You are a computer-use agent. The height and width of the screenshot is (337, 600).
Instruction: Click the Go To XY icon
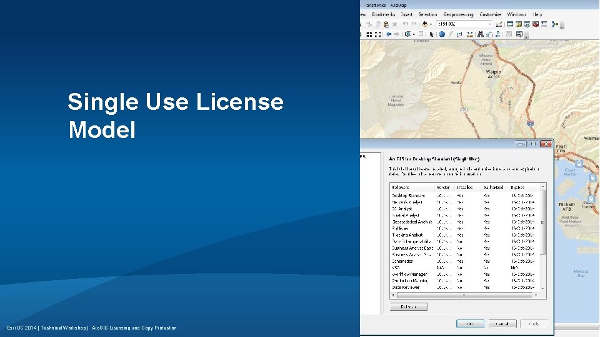(x=497, y=34)
